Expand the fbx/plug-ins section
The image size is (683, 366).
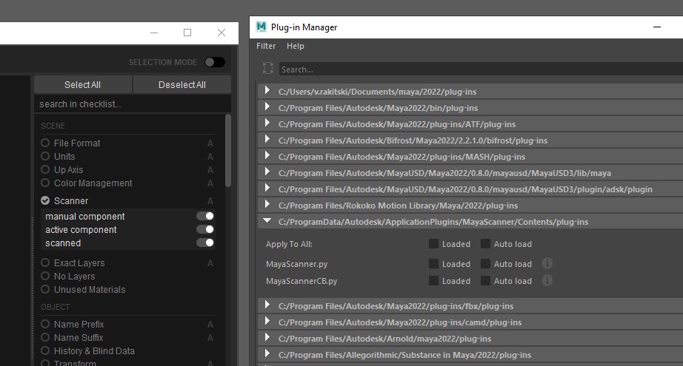267,305
